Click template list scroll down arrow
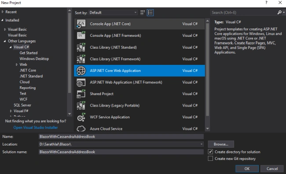This screenshot has height=174, width=286. [207, 128]
